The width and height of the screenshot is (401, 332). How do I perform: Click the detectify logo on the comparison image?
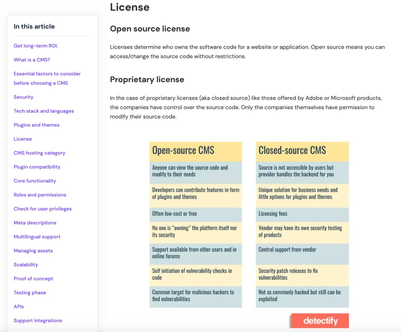pyautogui.click(x=320, y=321)
